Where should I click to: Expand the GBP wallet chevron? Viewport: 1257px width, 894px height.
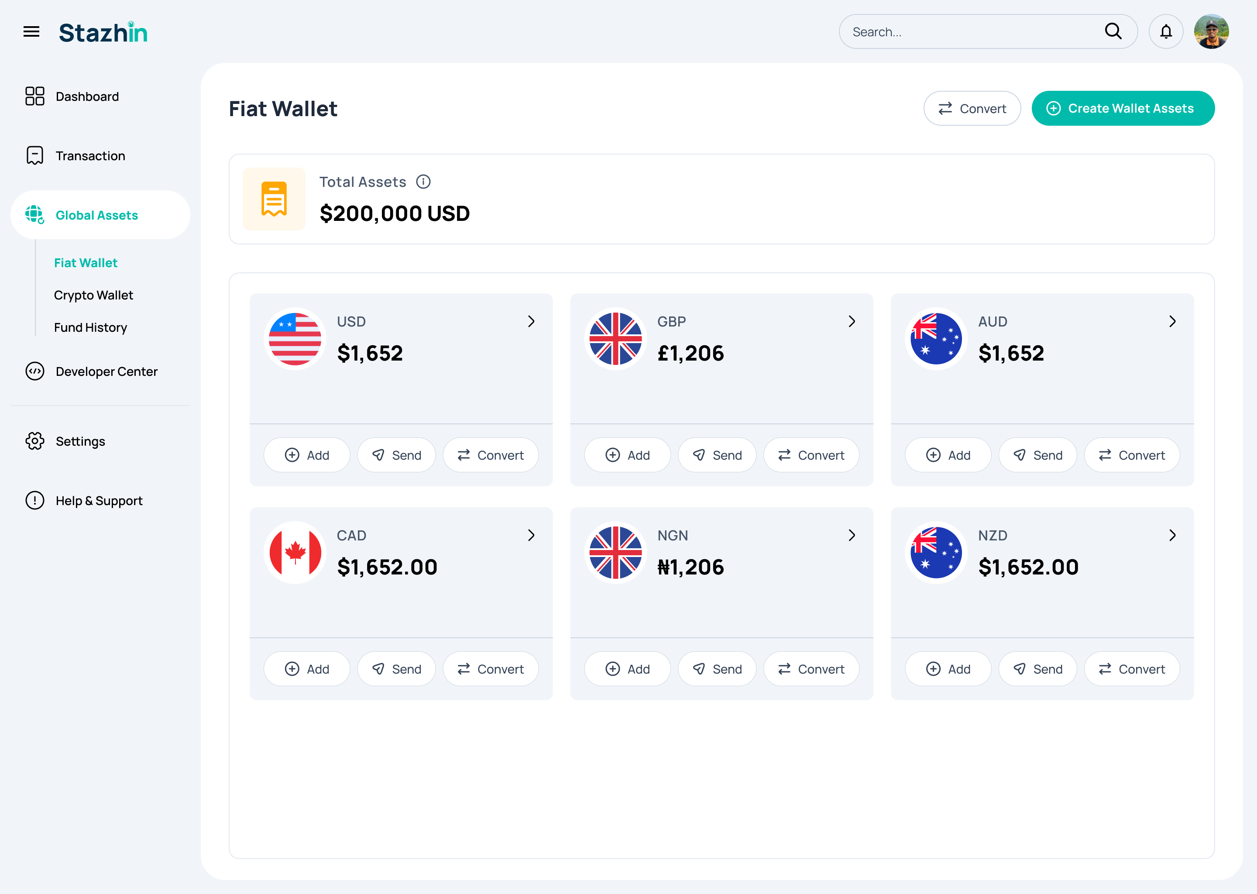852,321
